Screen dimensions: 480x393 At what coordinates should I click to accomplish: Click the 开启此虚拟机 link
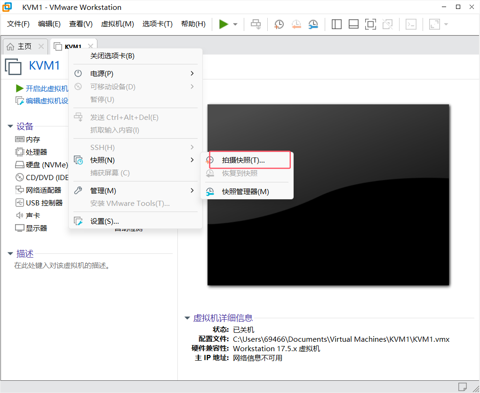42,89
